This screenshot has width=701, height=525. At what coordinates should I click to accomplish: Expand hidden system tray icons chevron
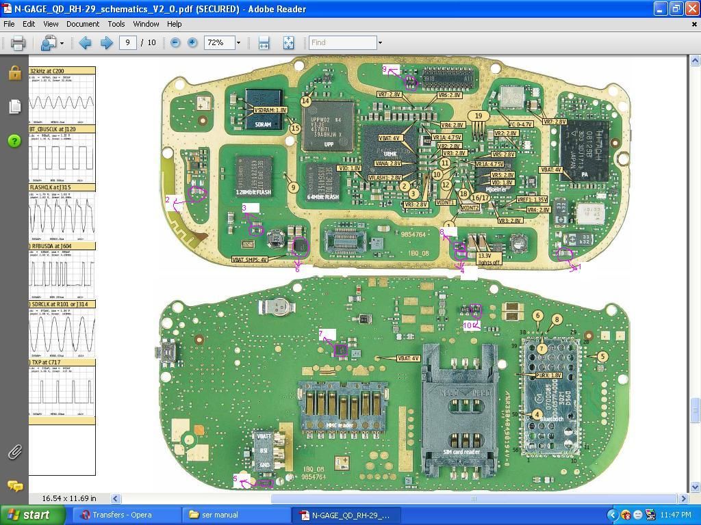pyautogui.click(x=613, y=515)
